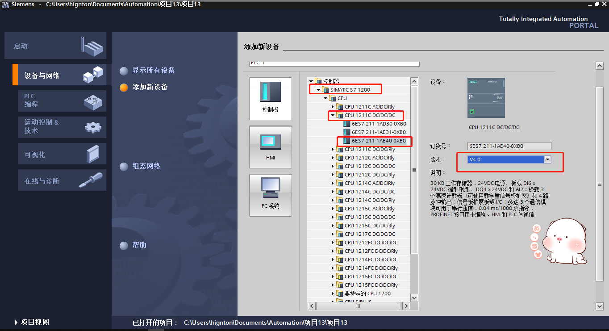This screenshot has height=331, width=609.
Task: Select the 控制器 controller device icon
Action: click(270, 98)
